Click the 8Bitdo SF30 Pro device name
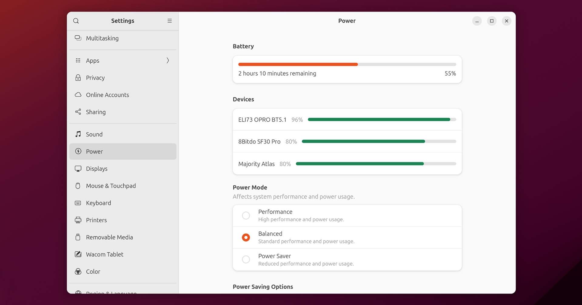 259,142
